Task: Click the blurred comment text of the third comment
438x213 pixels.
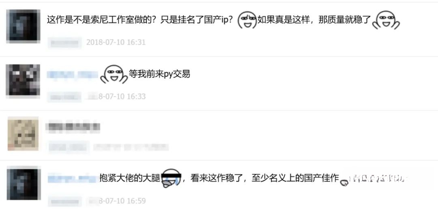Action: [x=73, y=127]
